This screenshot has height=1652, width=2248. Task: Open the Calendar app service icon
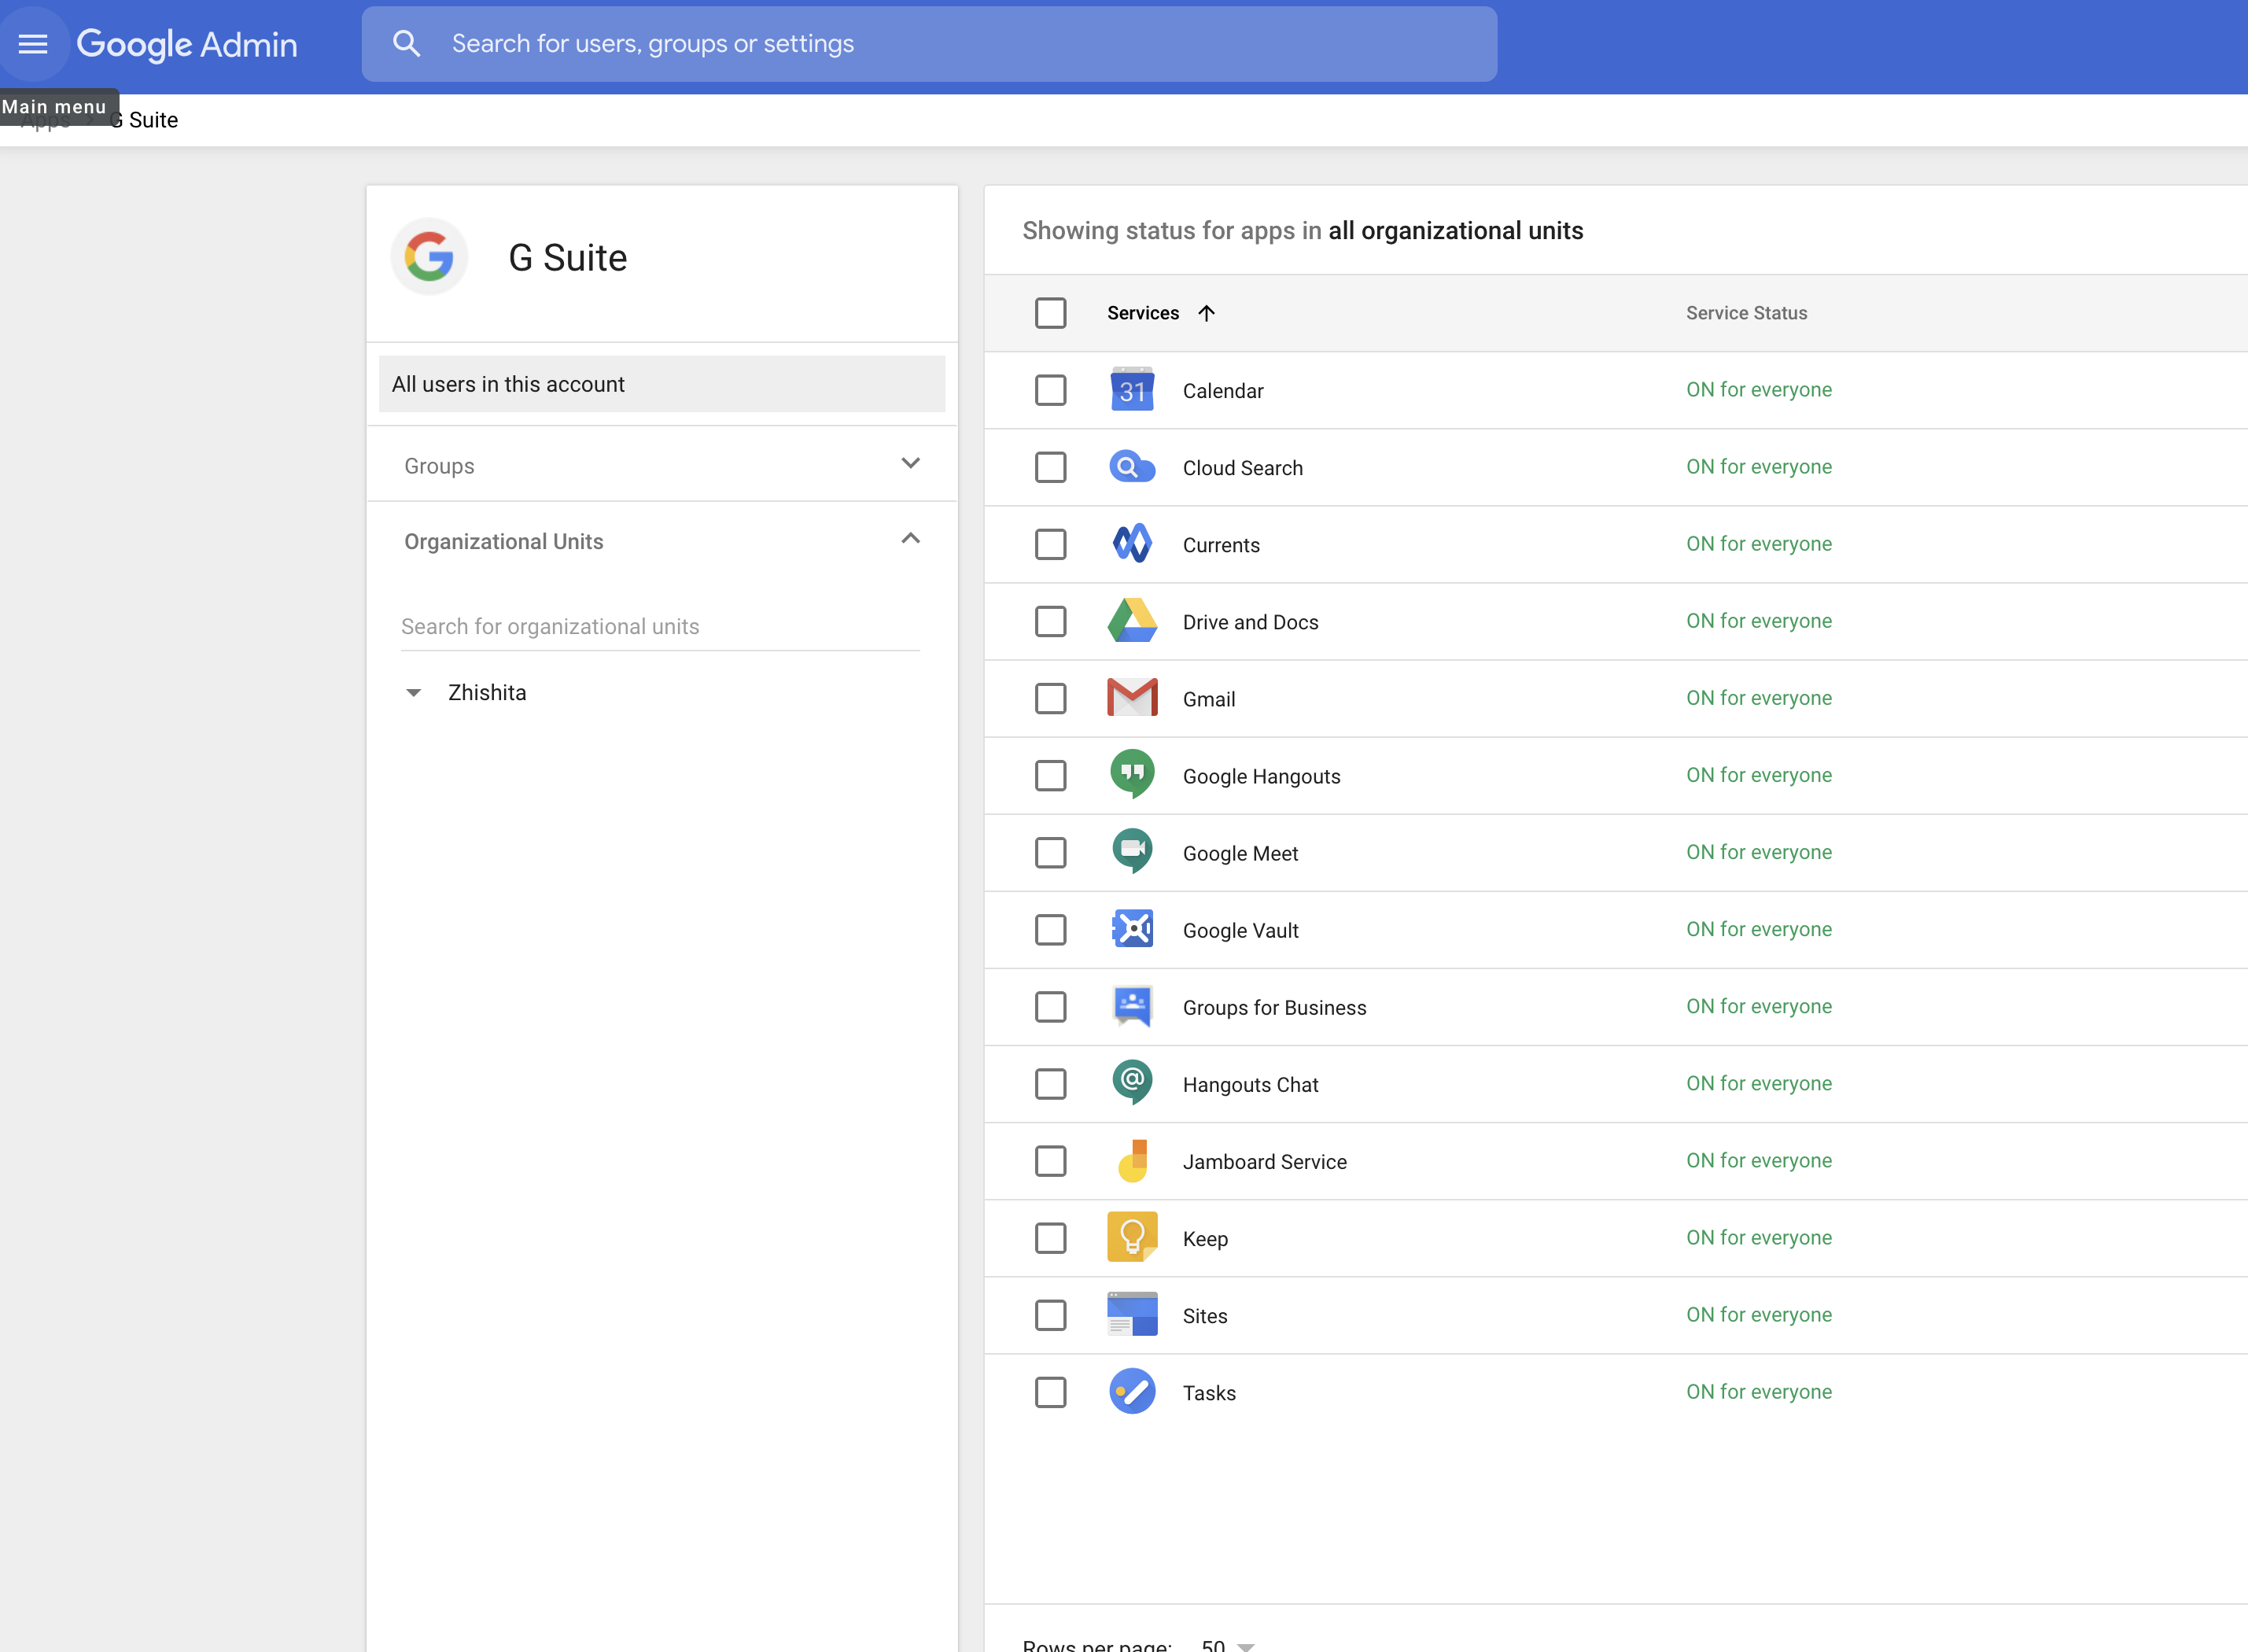click(1131, 390)
